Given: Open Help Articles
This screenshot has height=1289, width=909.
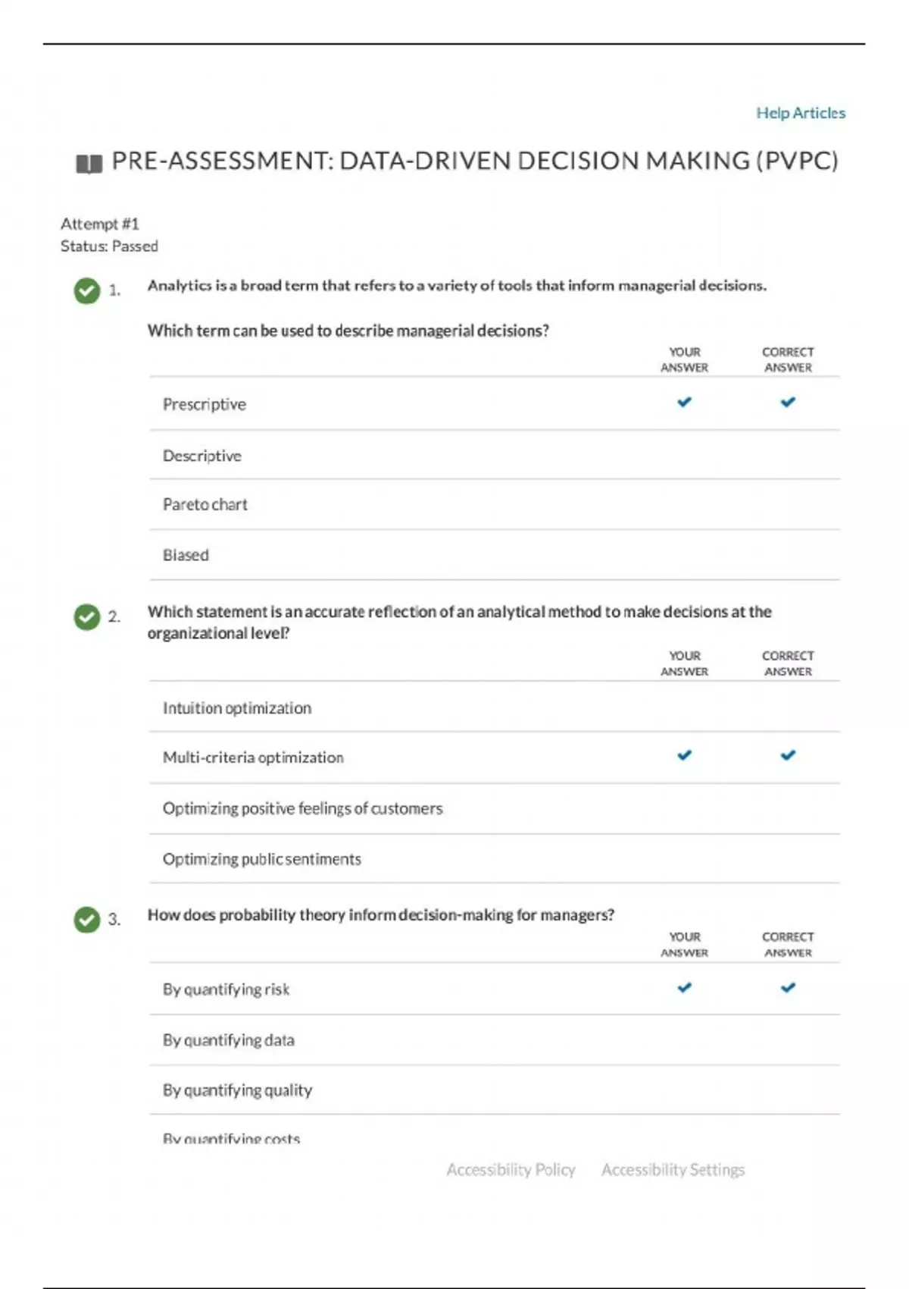Looking at the screenshot, I should click(x=799, y=112).
